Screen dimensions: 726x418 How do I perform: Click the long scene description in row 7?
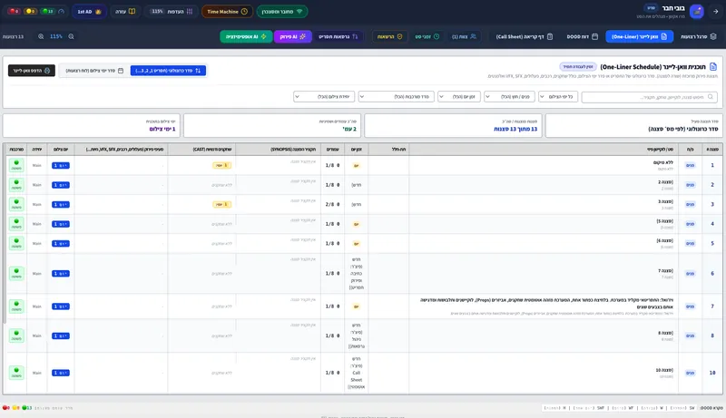pos(547,304)
